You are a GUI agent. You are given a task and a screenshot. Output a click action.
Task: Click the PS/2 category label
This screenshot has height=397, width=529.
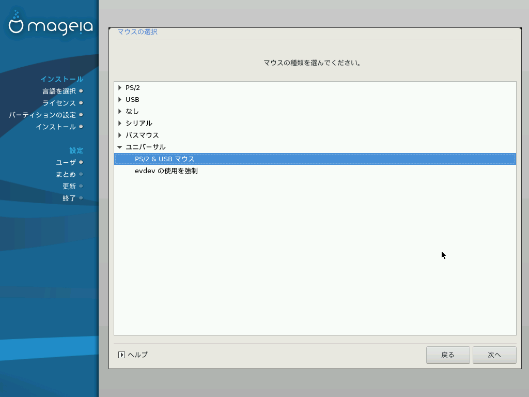click(133, 88)
